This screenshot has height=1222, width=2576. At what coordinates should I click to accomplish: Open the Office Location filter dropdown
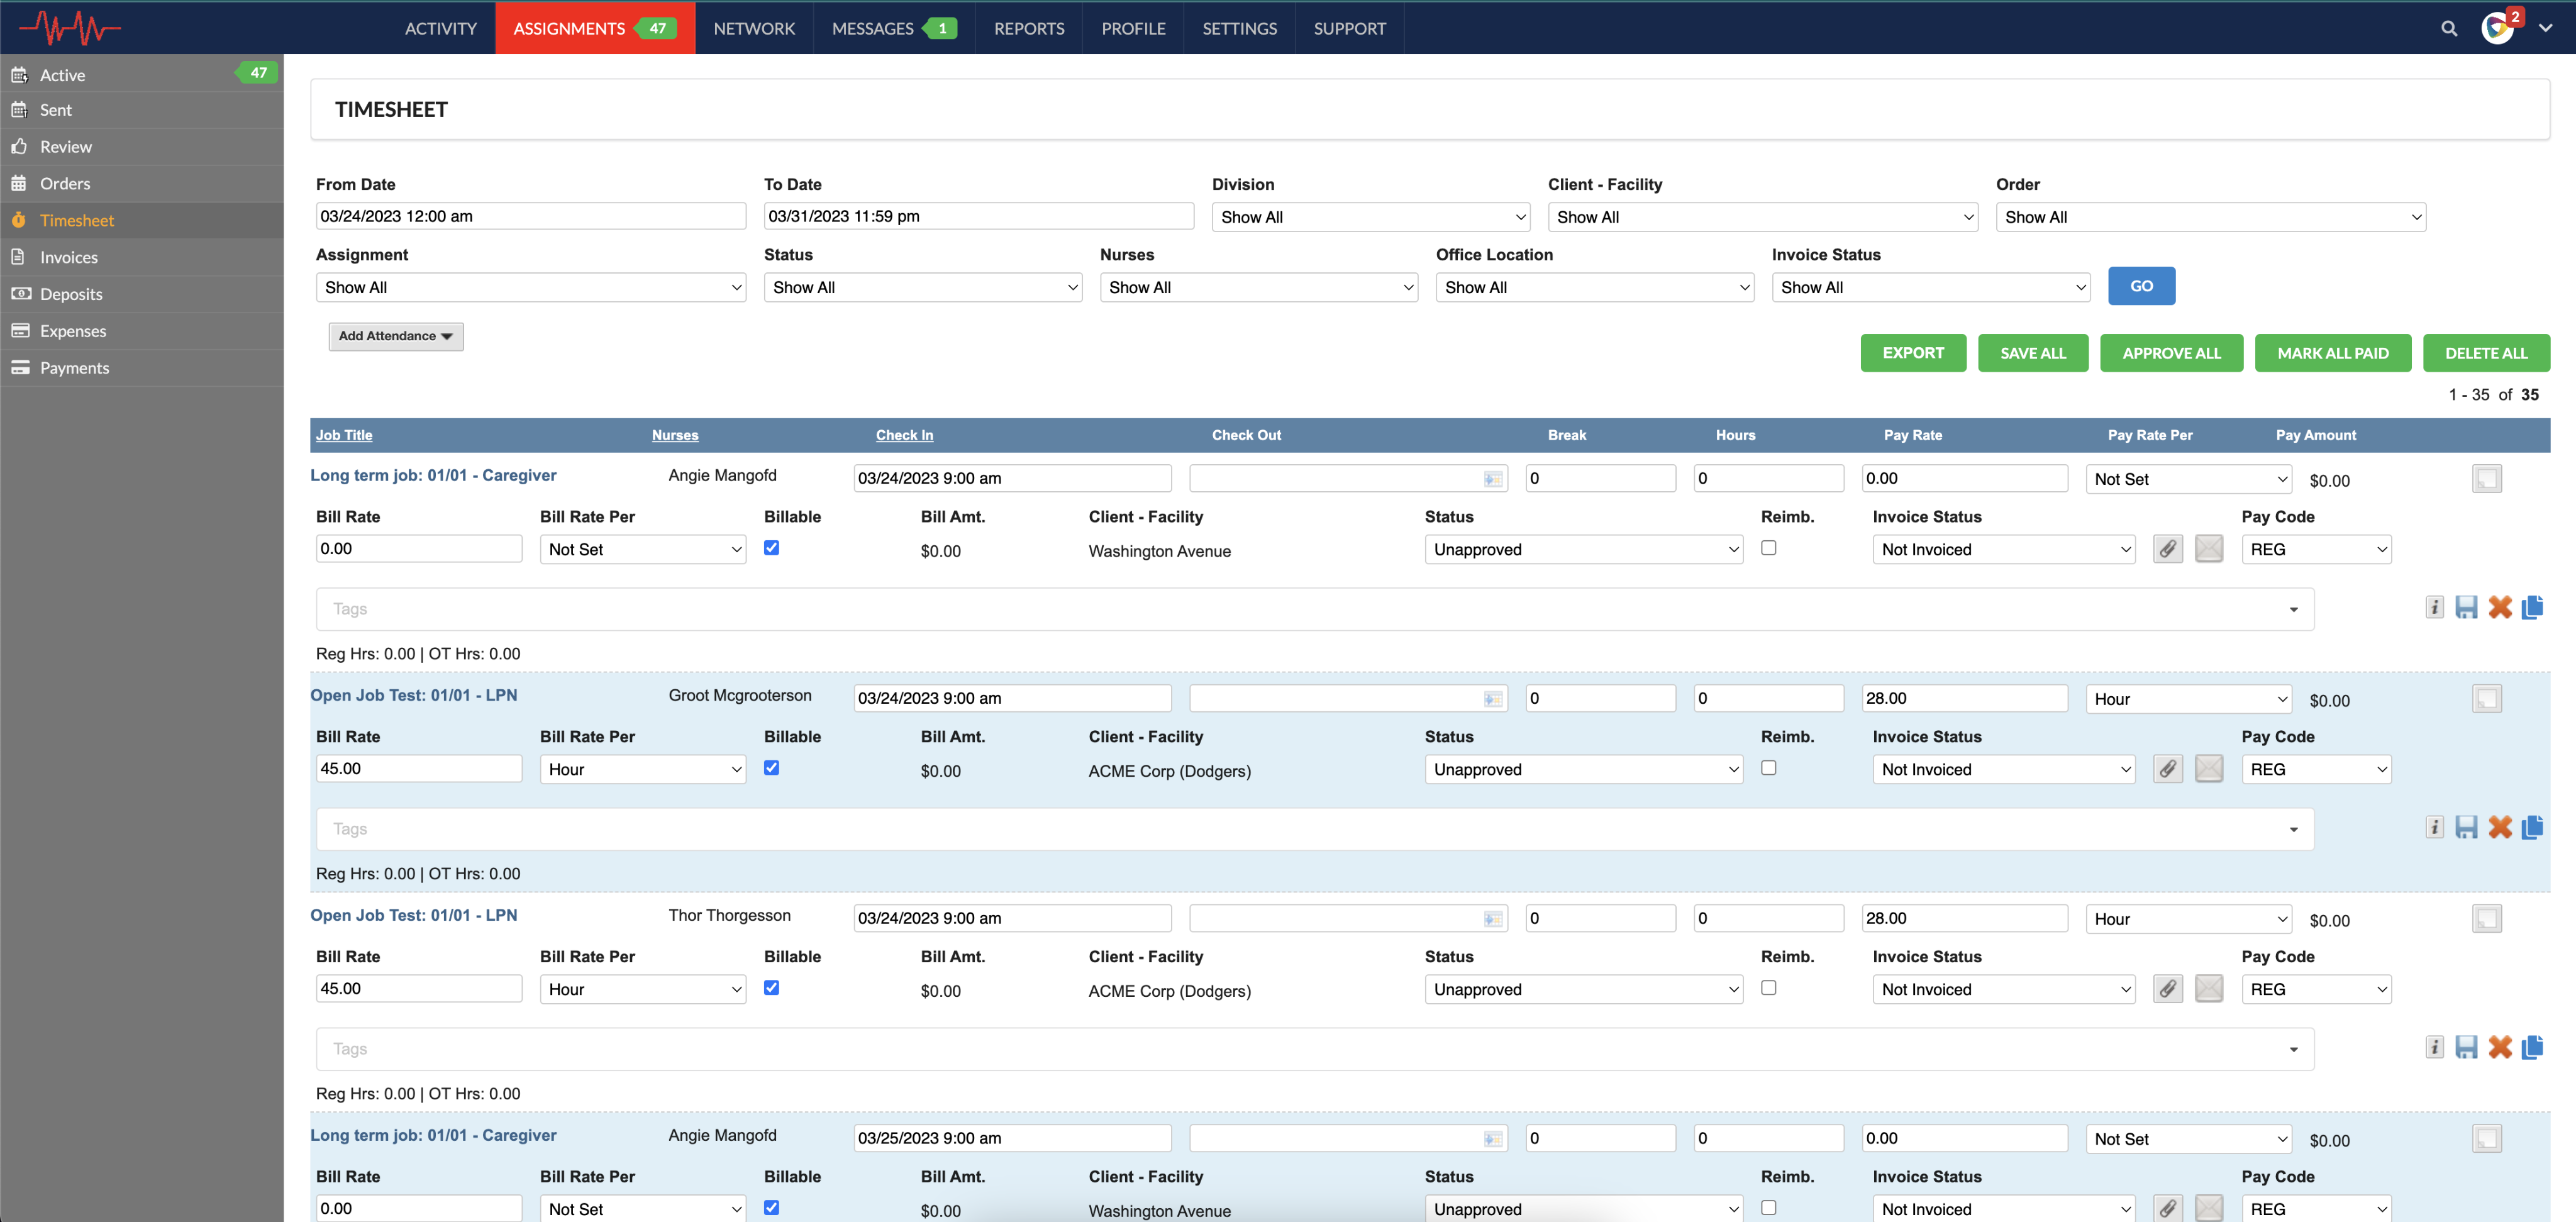point(1595,288)
